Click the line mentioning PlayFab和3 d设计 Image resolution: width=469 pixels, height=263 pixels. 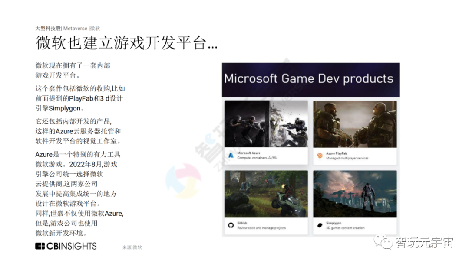tap(79, 98)
